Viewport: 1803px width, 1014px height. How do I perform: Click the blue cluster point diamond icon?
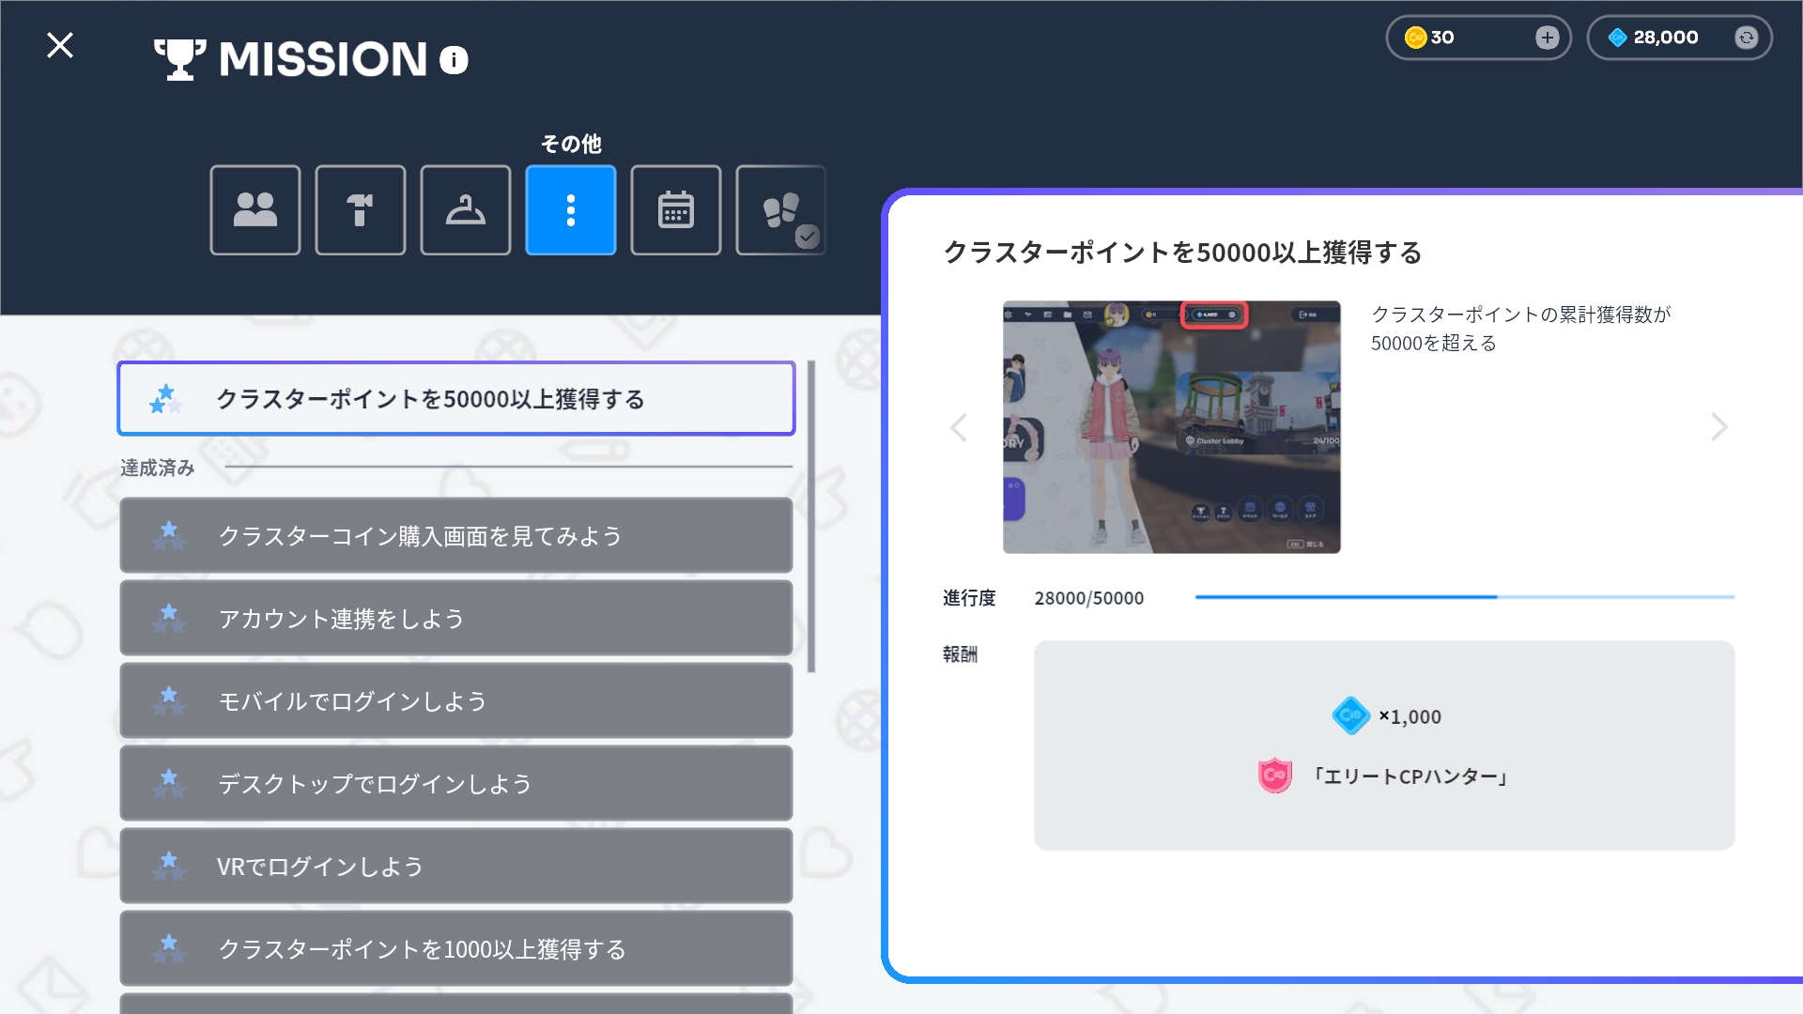point(1617,38)
